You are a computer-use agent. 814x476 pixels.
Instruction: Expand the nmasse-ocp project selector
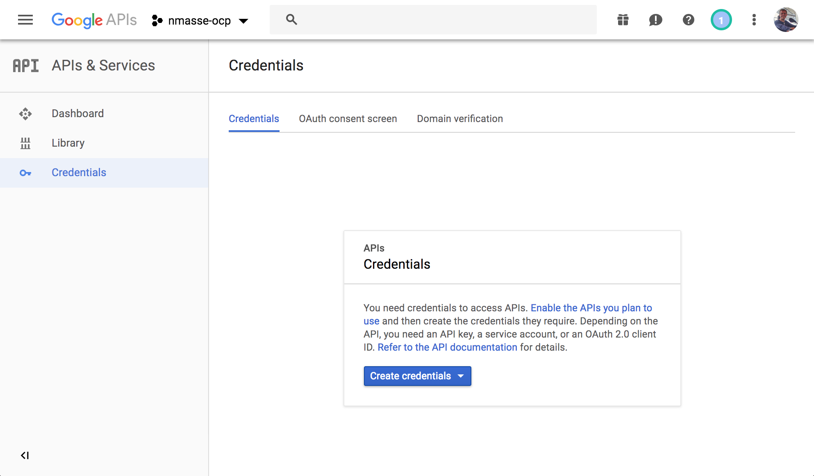point(200,20)
